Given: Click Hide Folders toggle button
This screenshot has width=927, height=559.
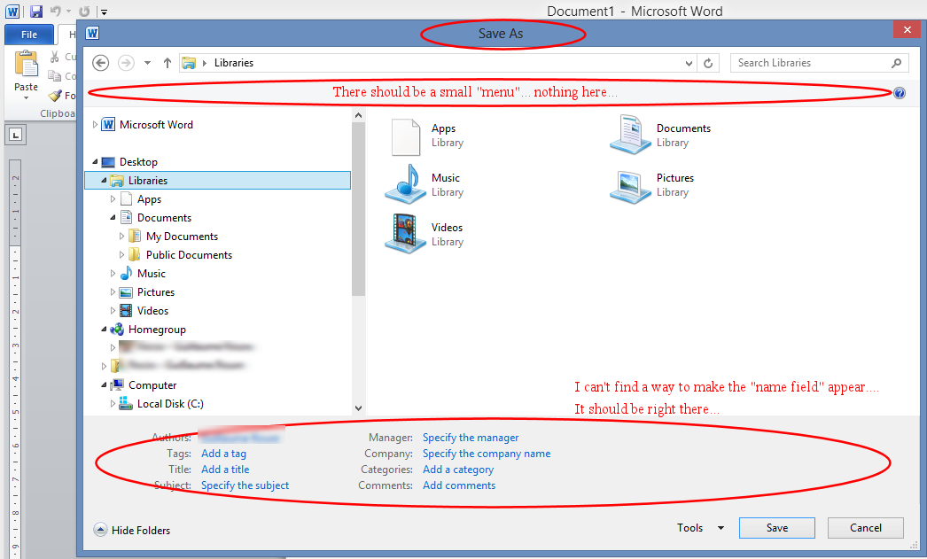Looking at the screenshot, I should click(x=132, y=530).
